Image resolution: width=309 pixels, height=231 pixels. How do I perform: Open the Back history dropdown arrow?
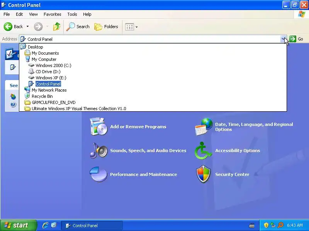coord(27,27)
